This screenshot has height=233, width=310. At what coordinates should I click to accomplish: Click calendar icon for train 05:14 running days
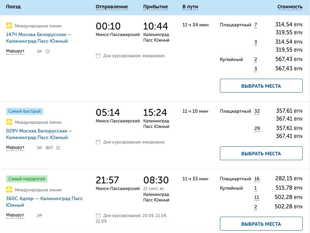[x=98, y=142]
